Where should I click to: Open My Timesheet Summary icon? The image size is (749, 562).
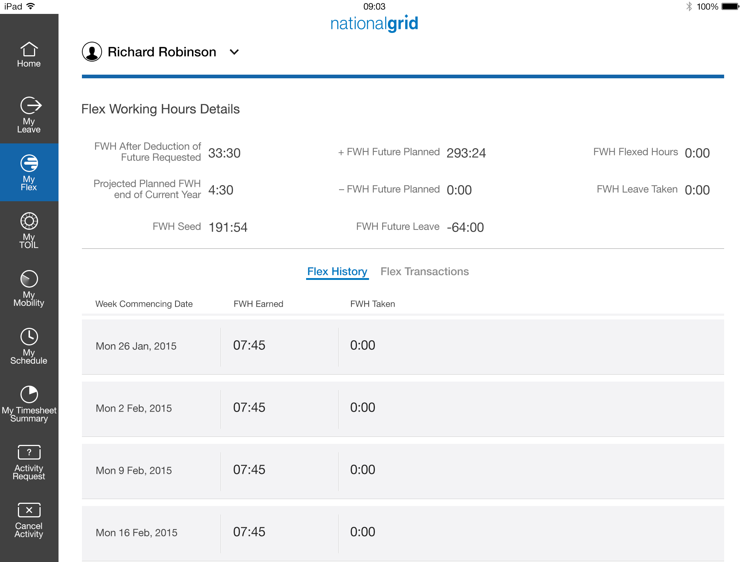coord(29,404)
